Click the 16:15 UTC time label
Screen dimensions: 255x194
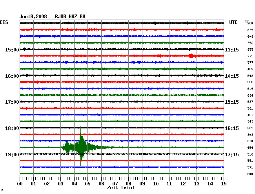(x=232, y=128)
